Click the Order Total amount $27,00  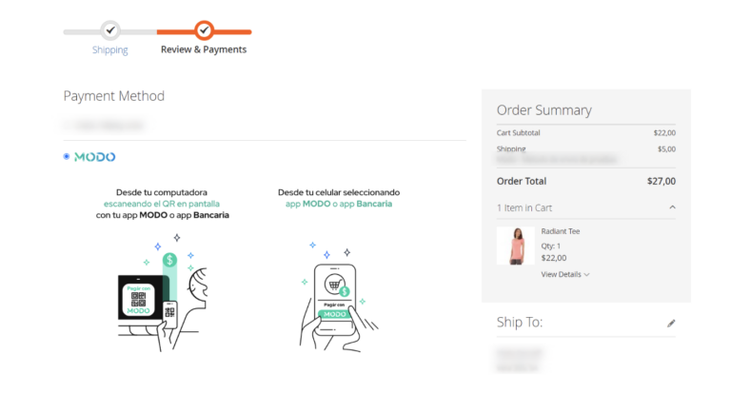661,181
